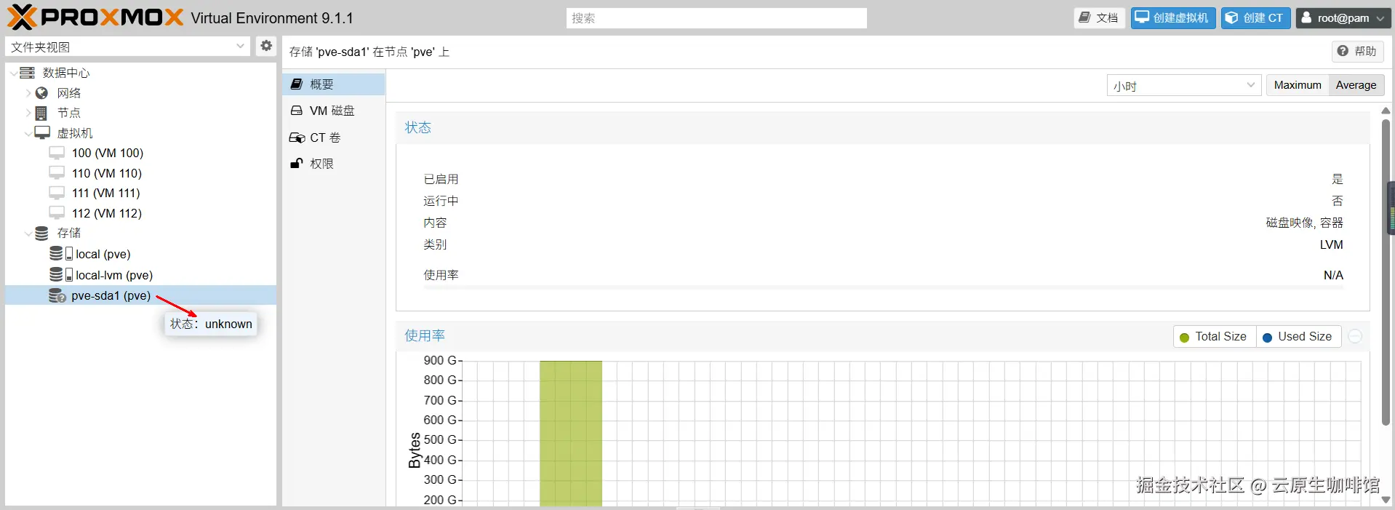Click 创建 CT button
1395x510 pixels.
tap(1256, 17)
